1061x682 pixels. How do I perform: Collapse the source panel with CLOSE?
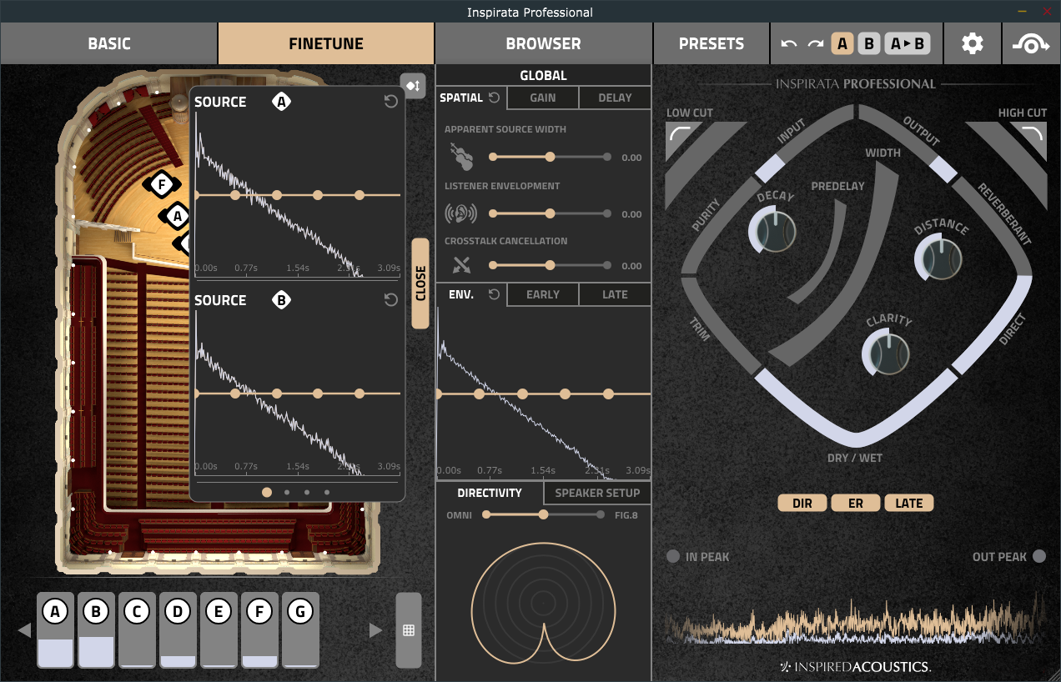point(420,283)
